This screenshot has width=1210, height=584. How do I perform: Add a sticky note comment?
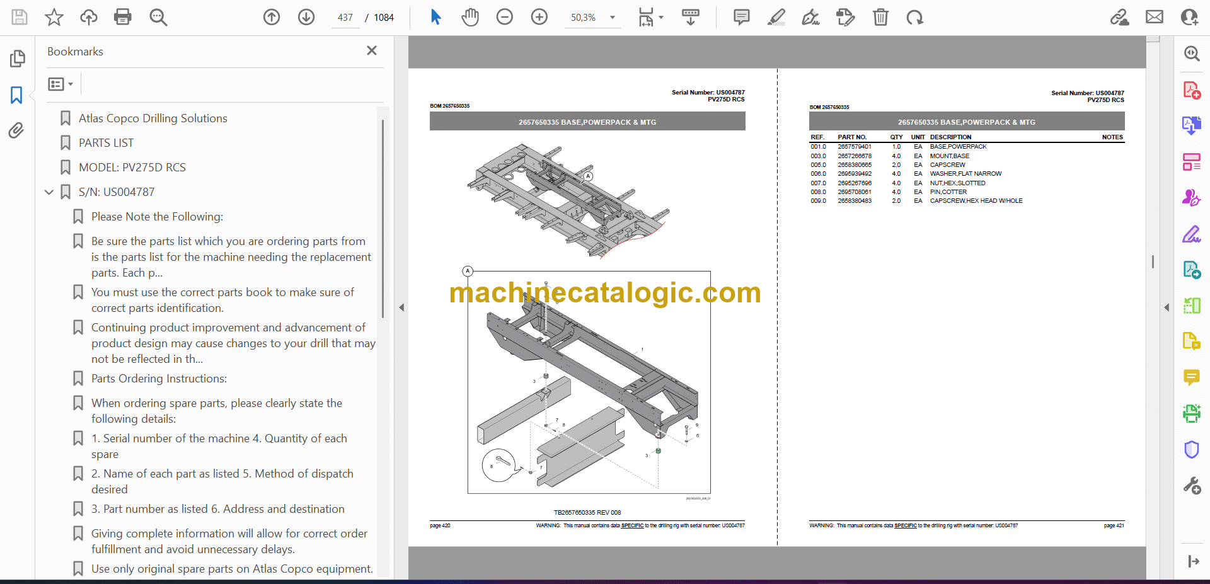[x=741, y=17]
